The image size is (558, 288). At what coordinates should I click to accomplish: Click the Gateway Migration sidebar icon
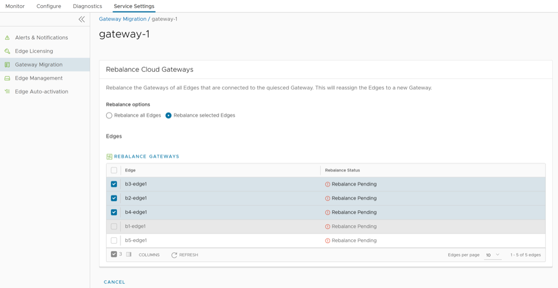7,65
